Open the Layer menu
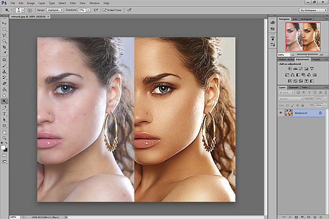Screen dimensions: 329x219 (x=42, y=3)
